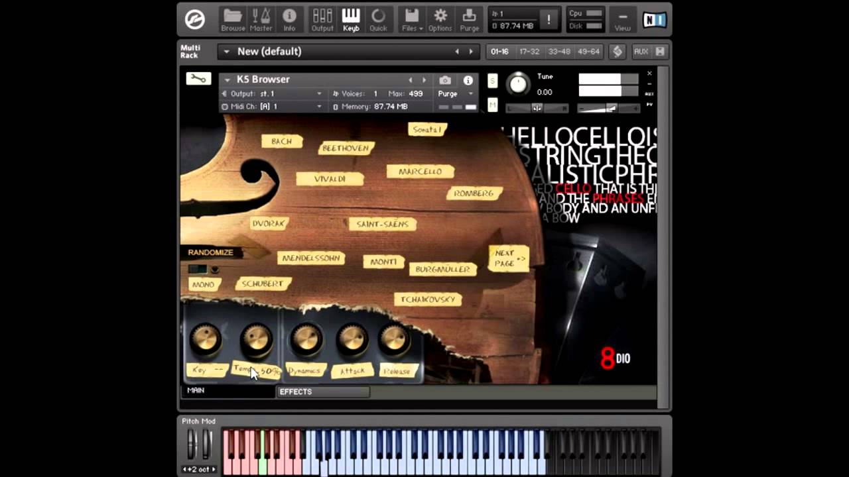Viewport: 849px width, 477px height.
Task: Switch to the MAIN tab
Action: pos(228,391)
